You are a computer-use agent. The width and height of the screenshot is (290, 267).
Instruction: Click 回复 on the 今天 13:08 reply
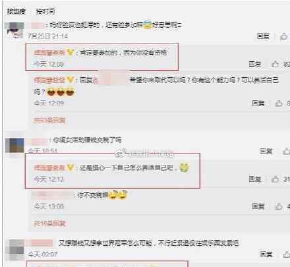click(258, 206)
